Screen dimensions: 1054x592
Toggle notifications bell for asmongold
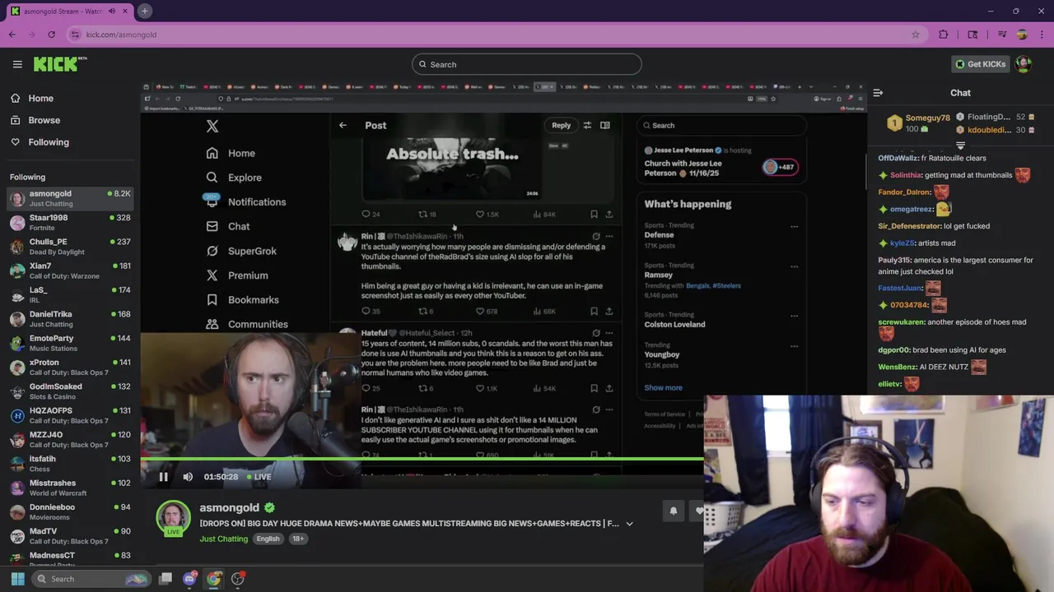(x=673, y=511)
